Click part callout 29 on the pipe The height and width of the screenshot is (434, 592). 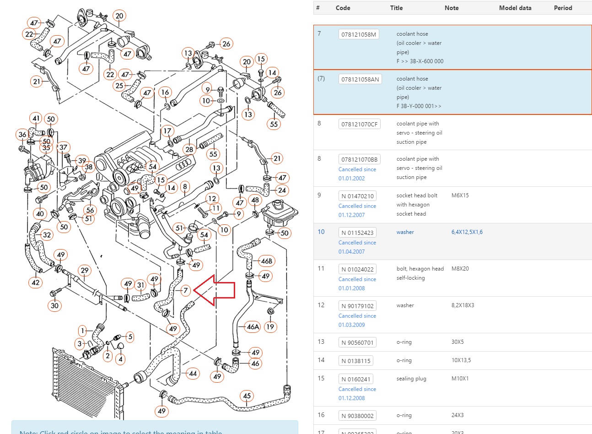click(85, 271)
